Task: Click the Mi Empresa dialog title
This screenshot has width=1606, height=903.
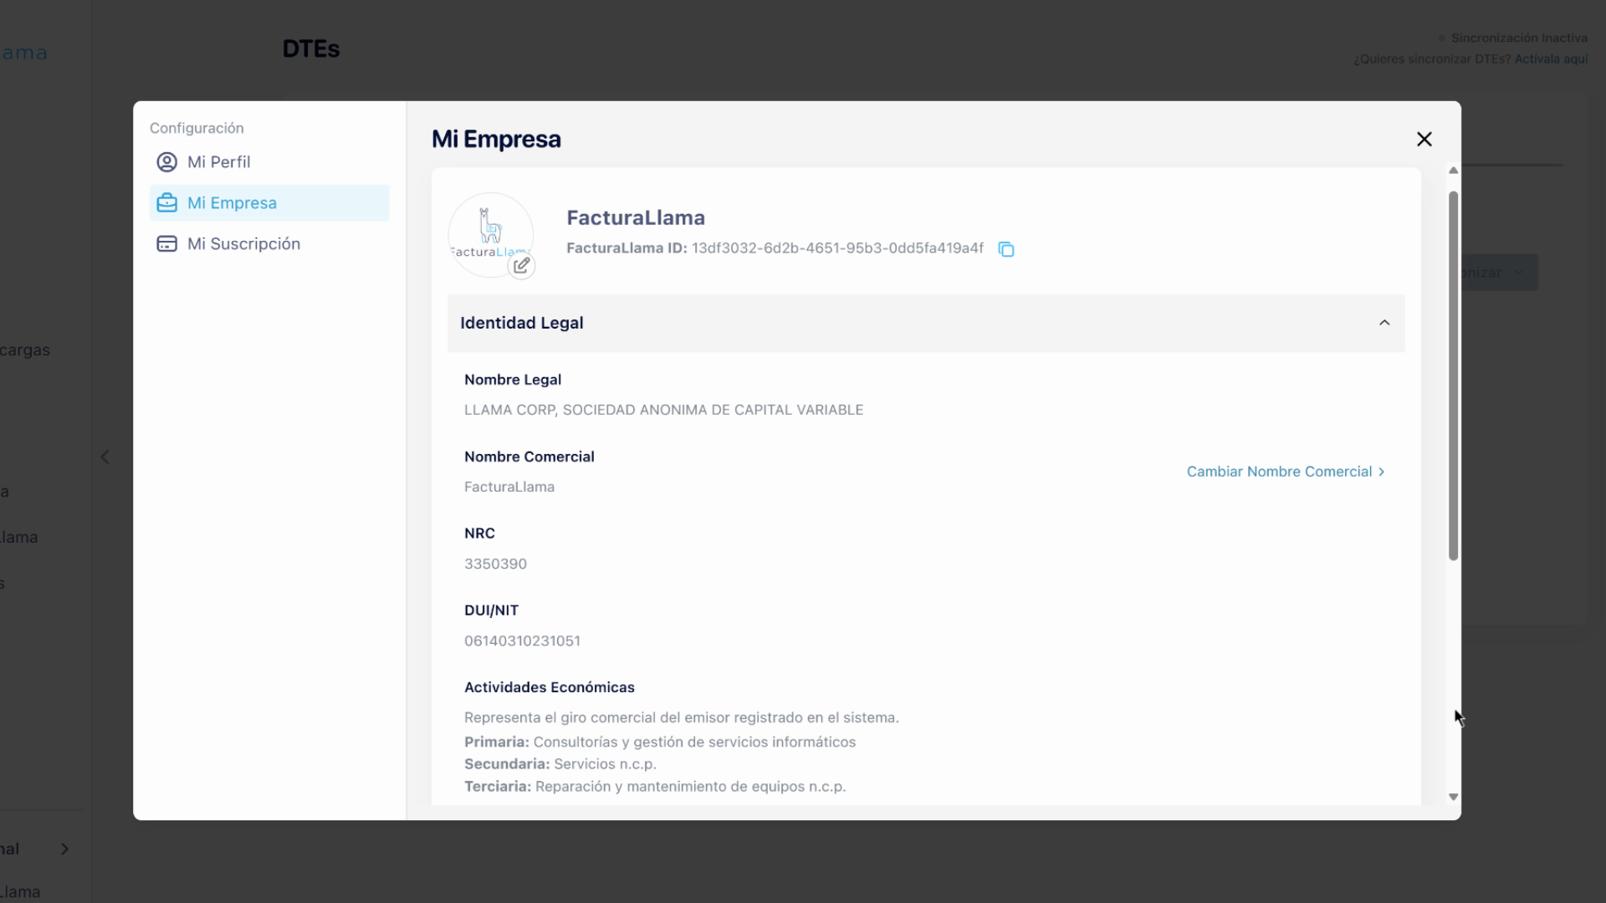Action: tap(496, 139)
